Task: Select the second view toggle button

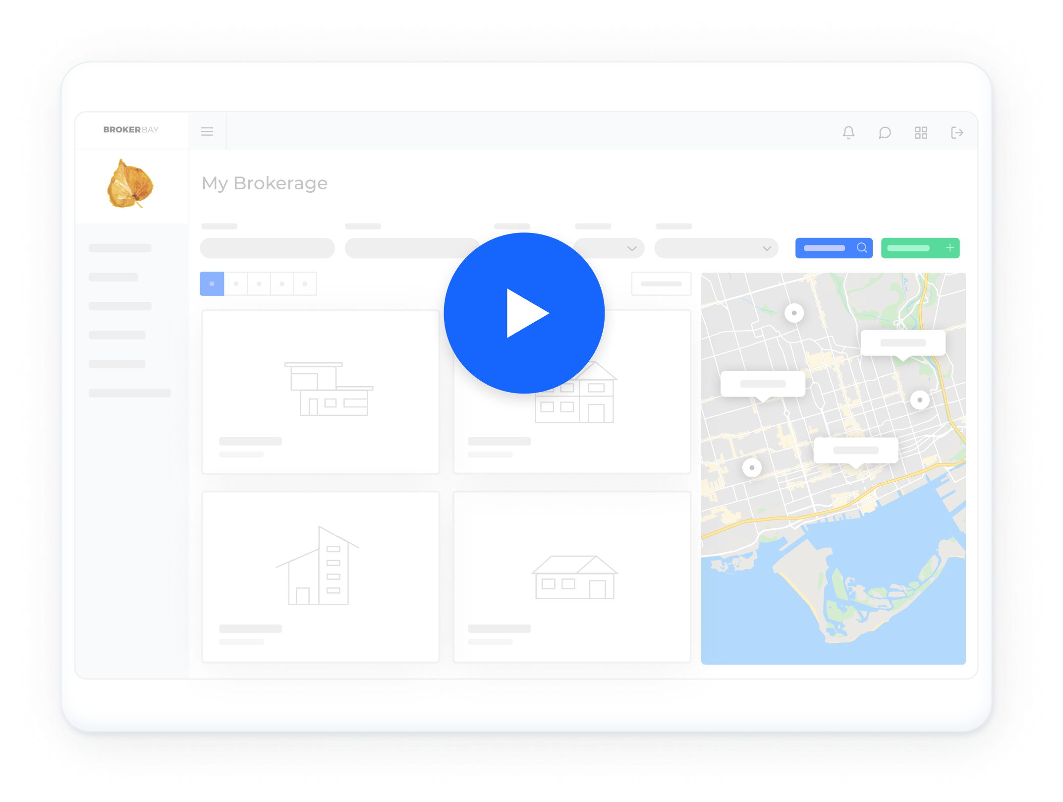Action: click(x=236, y=284)
